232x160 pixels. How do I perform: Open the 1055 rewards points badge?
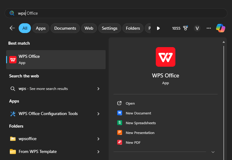(x=180, y=28)
